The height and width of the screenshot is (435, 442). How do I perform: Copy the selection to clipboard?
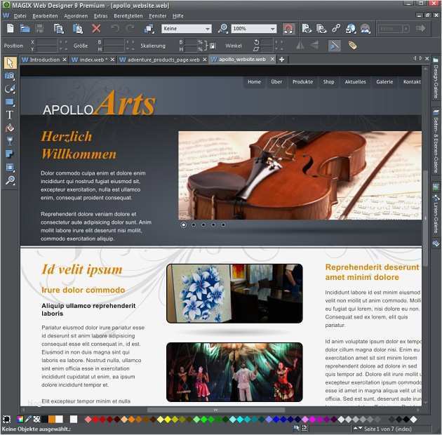(59, 29)
